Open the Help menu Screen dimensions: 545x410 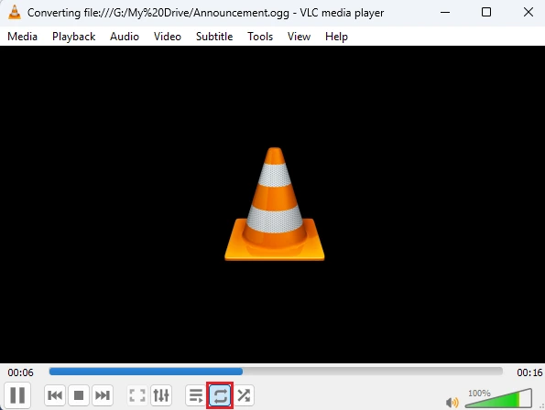336,37
